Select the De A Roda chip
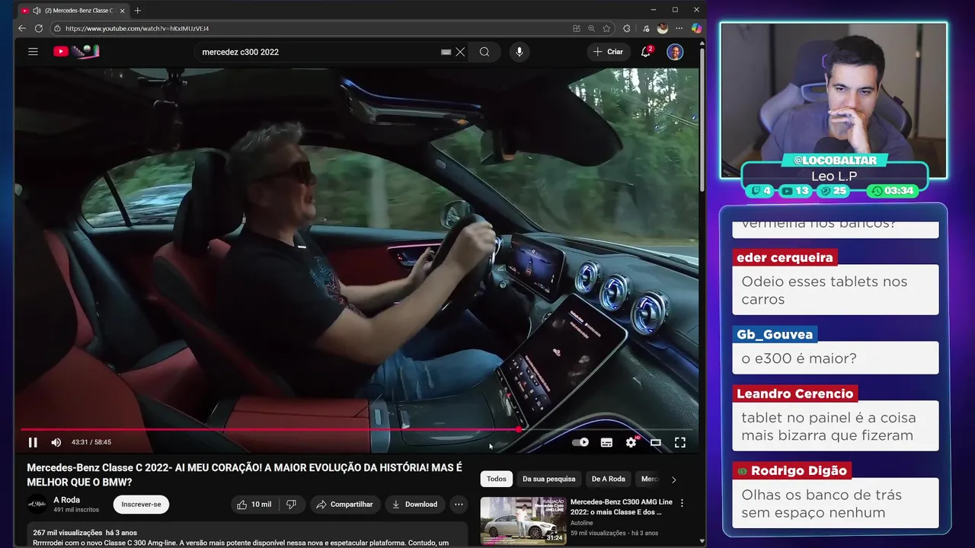Image resolution: width=975 pixels, height=548 pixels. pos(608,479)
